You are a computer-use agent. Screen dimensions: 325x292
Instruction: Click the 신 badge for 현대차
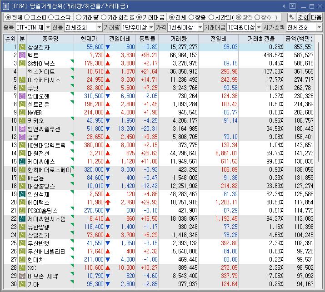click(x=22, y=259)
